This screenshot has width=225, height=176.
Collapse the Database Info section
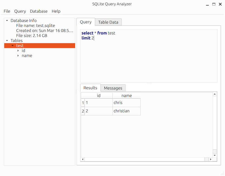click(x=7, y=20)
